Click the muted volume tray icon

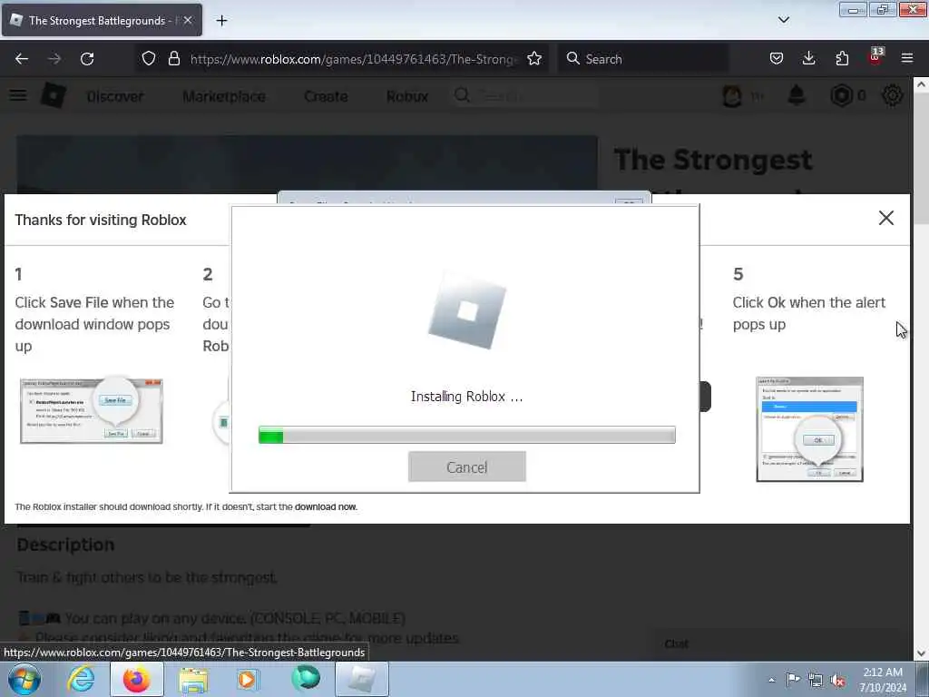(x=837, y=681)
